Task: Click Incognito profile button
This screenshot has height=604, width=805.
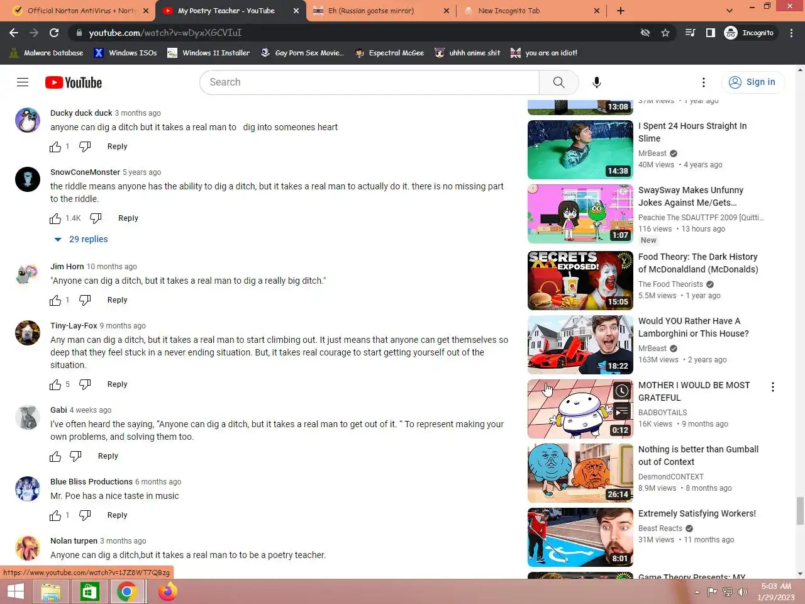Action: [x=749, y=33]
